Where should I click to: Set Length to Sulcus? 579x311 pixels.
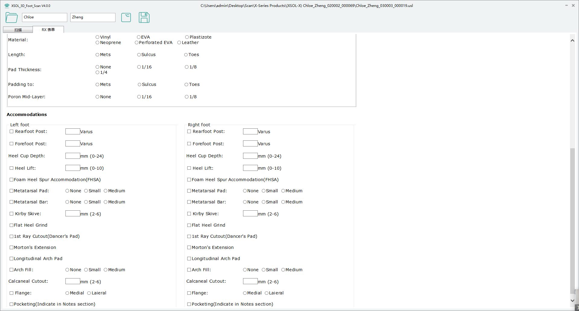click(139, 55)
